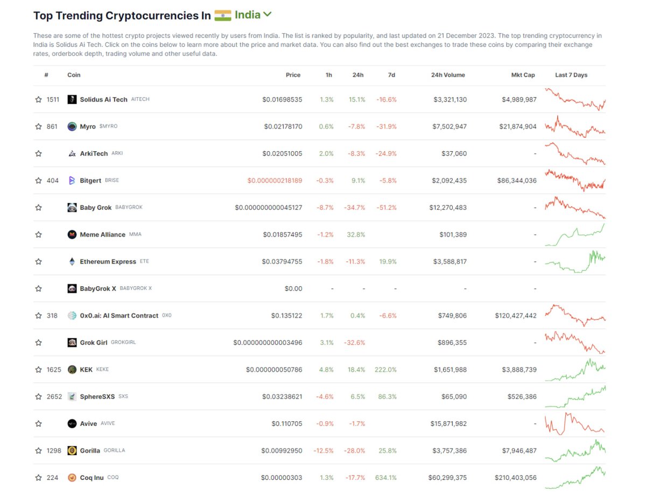
Task: Click the SphereSXS coin logo
Action: 72,396
